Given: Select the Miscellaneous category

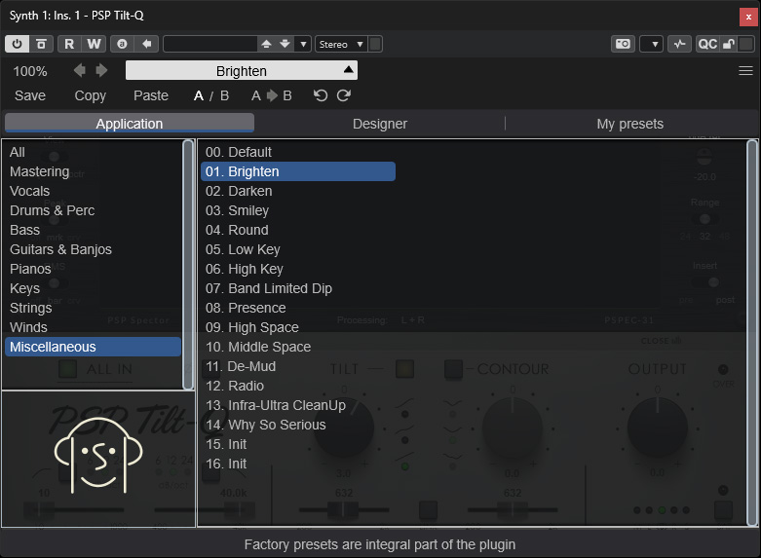Looking at the screenshot, I should click(x=93, y=347).
